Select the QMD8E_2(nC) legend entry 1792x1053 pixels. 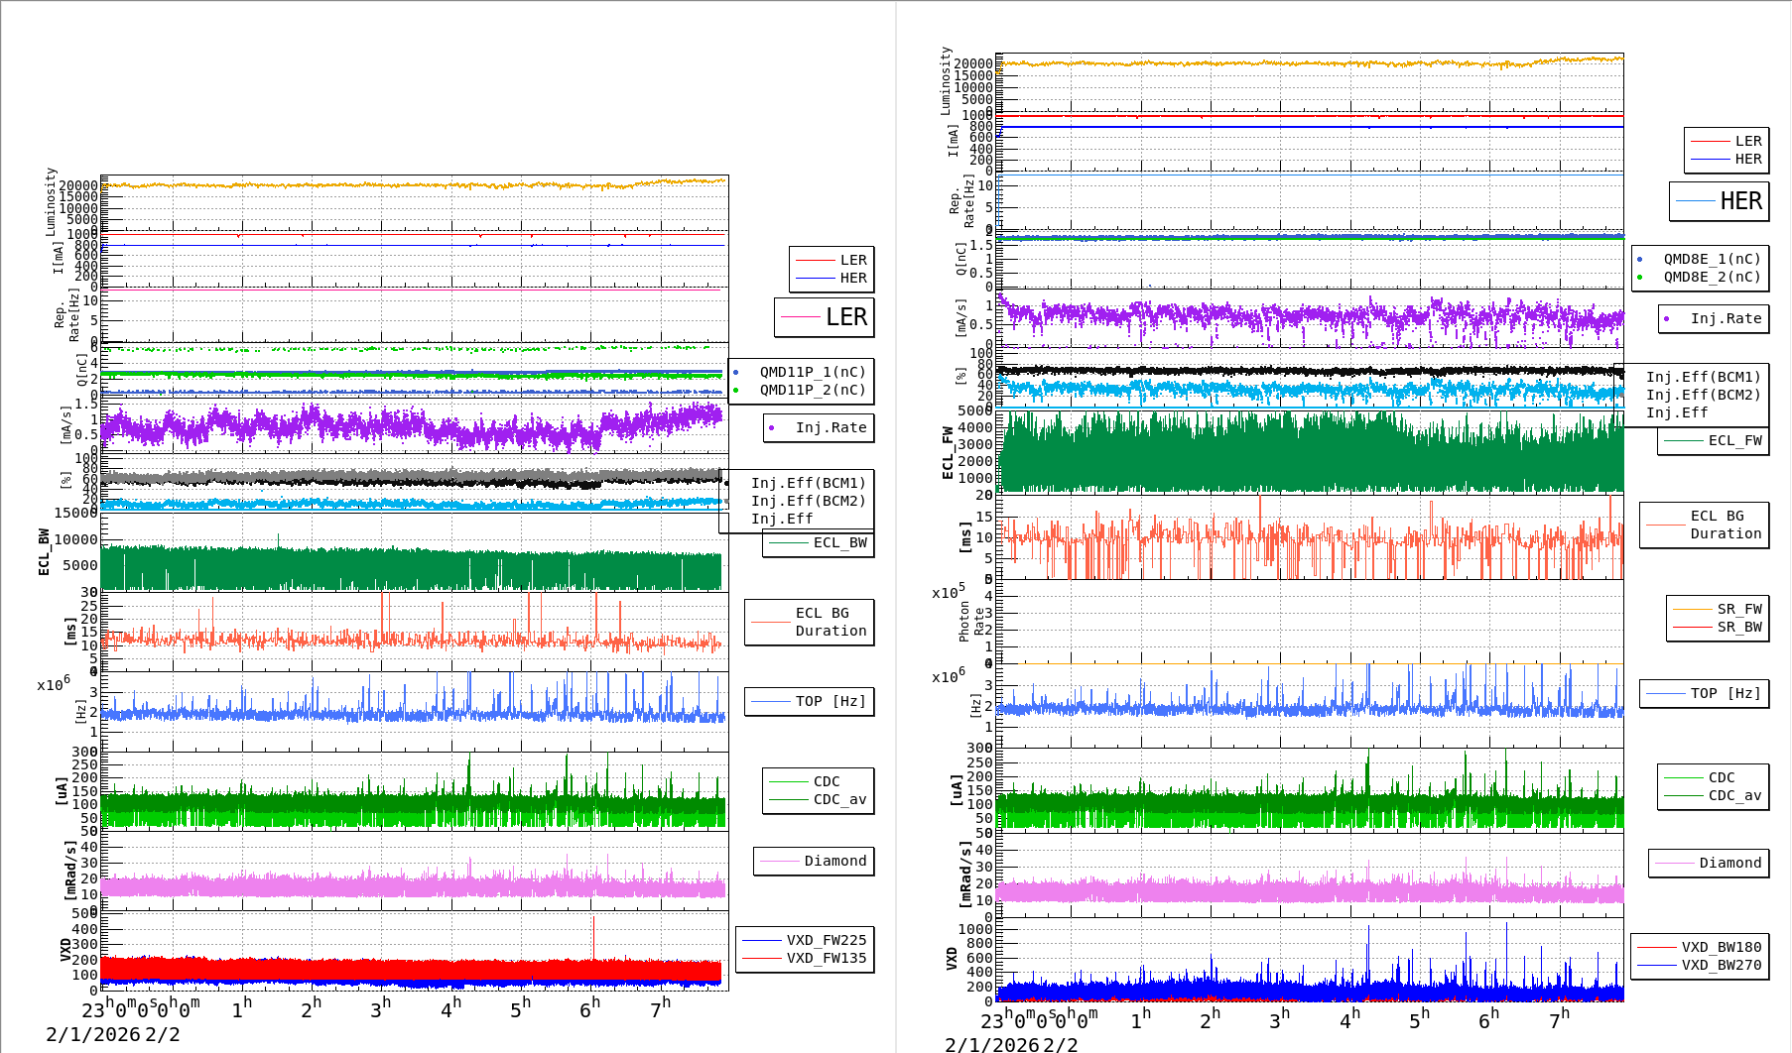tap(1712, 277)
